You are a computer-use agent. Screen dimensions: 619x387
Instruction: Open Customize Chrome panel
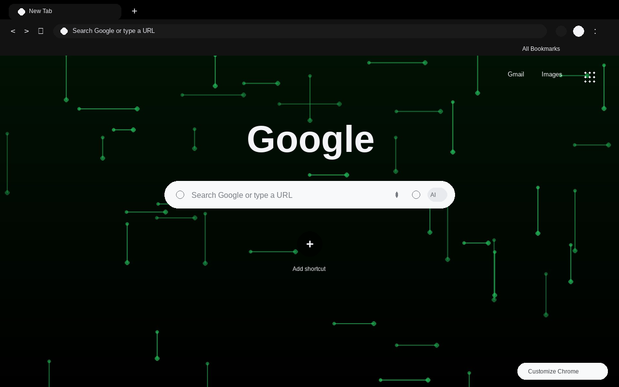pyautogui.click(x=562, y=371)
